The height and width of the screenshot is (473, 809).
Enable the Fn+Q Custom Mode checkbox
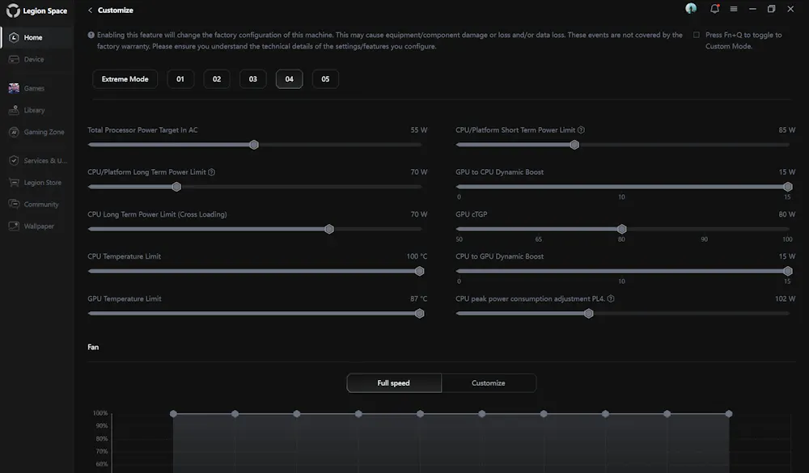696,35
